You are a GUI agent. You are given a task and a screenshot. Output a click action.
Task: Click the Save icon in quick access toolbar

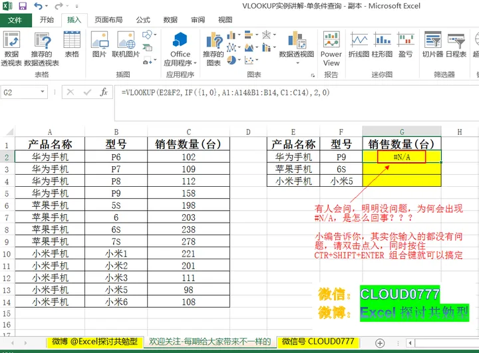(x=23, y=6)
